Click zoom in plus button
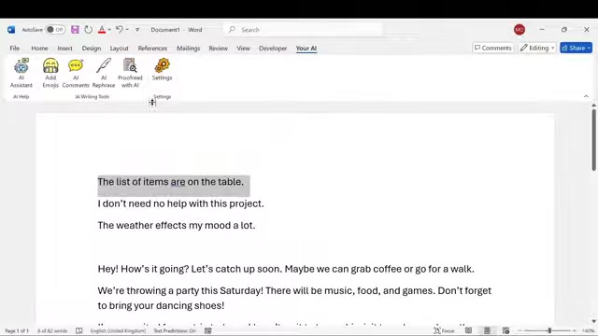 575,330
